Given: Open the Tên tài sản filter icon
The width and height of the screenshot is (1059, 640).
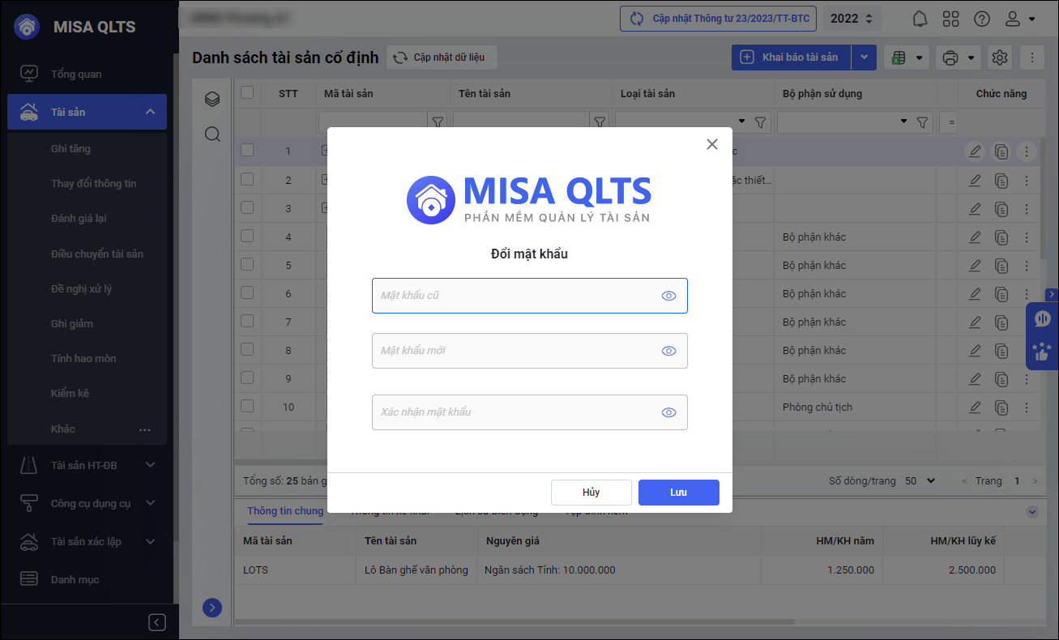Looking at the screenshot, I should tap(600, 122).
